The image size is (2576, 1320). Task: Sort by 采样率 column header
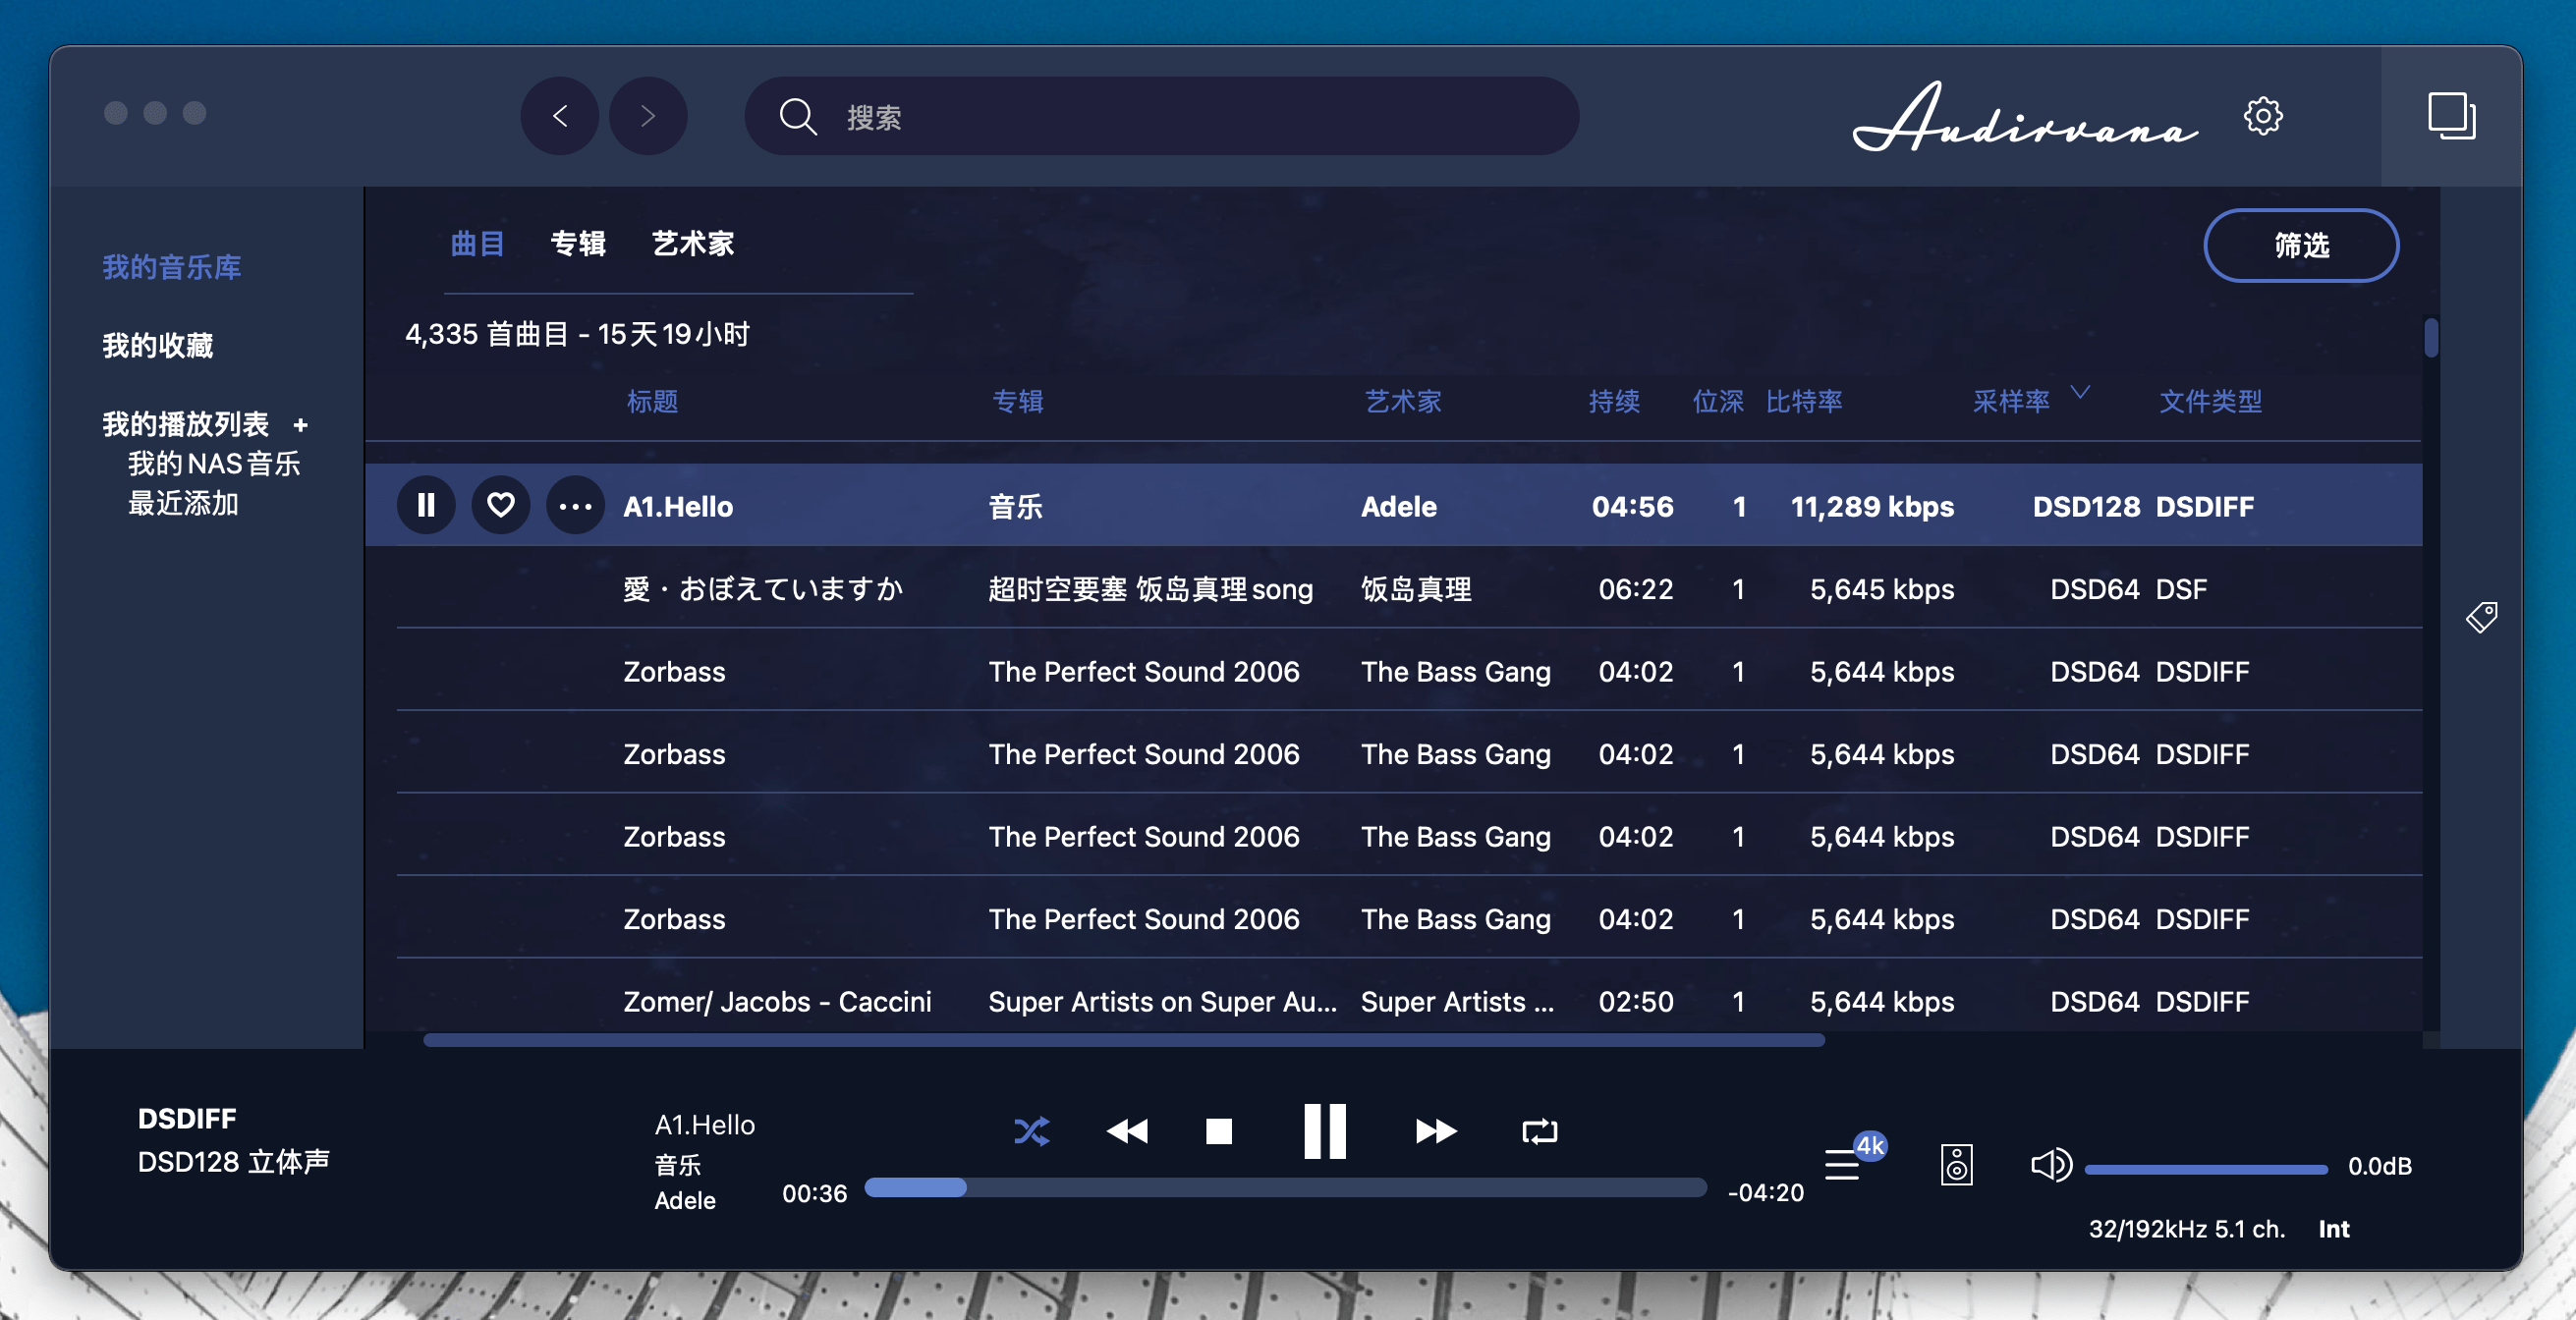(x=2011, y=401)
